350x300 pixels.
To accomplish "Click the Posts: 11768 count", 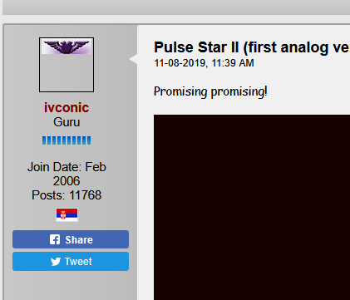I will [67, 195].
